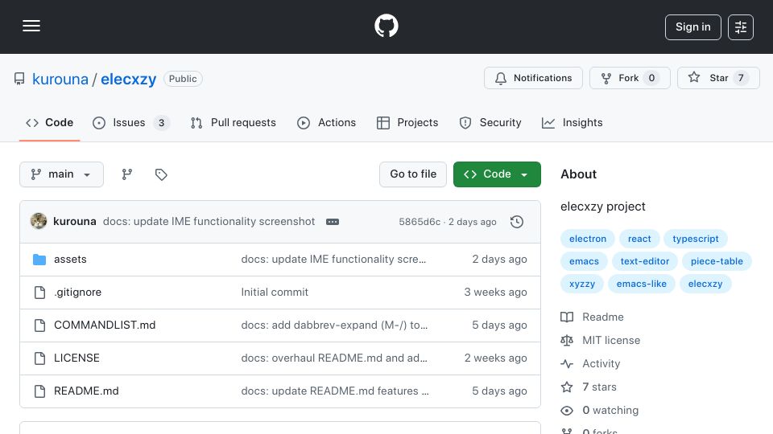Open the hamburger navigation menu
Screen dimensions: 773x434
tap(31, 26)
